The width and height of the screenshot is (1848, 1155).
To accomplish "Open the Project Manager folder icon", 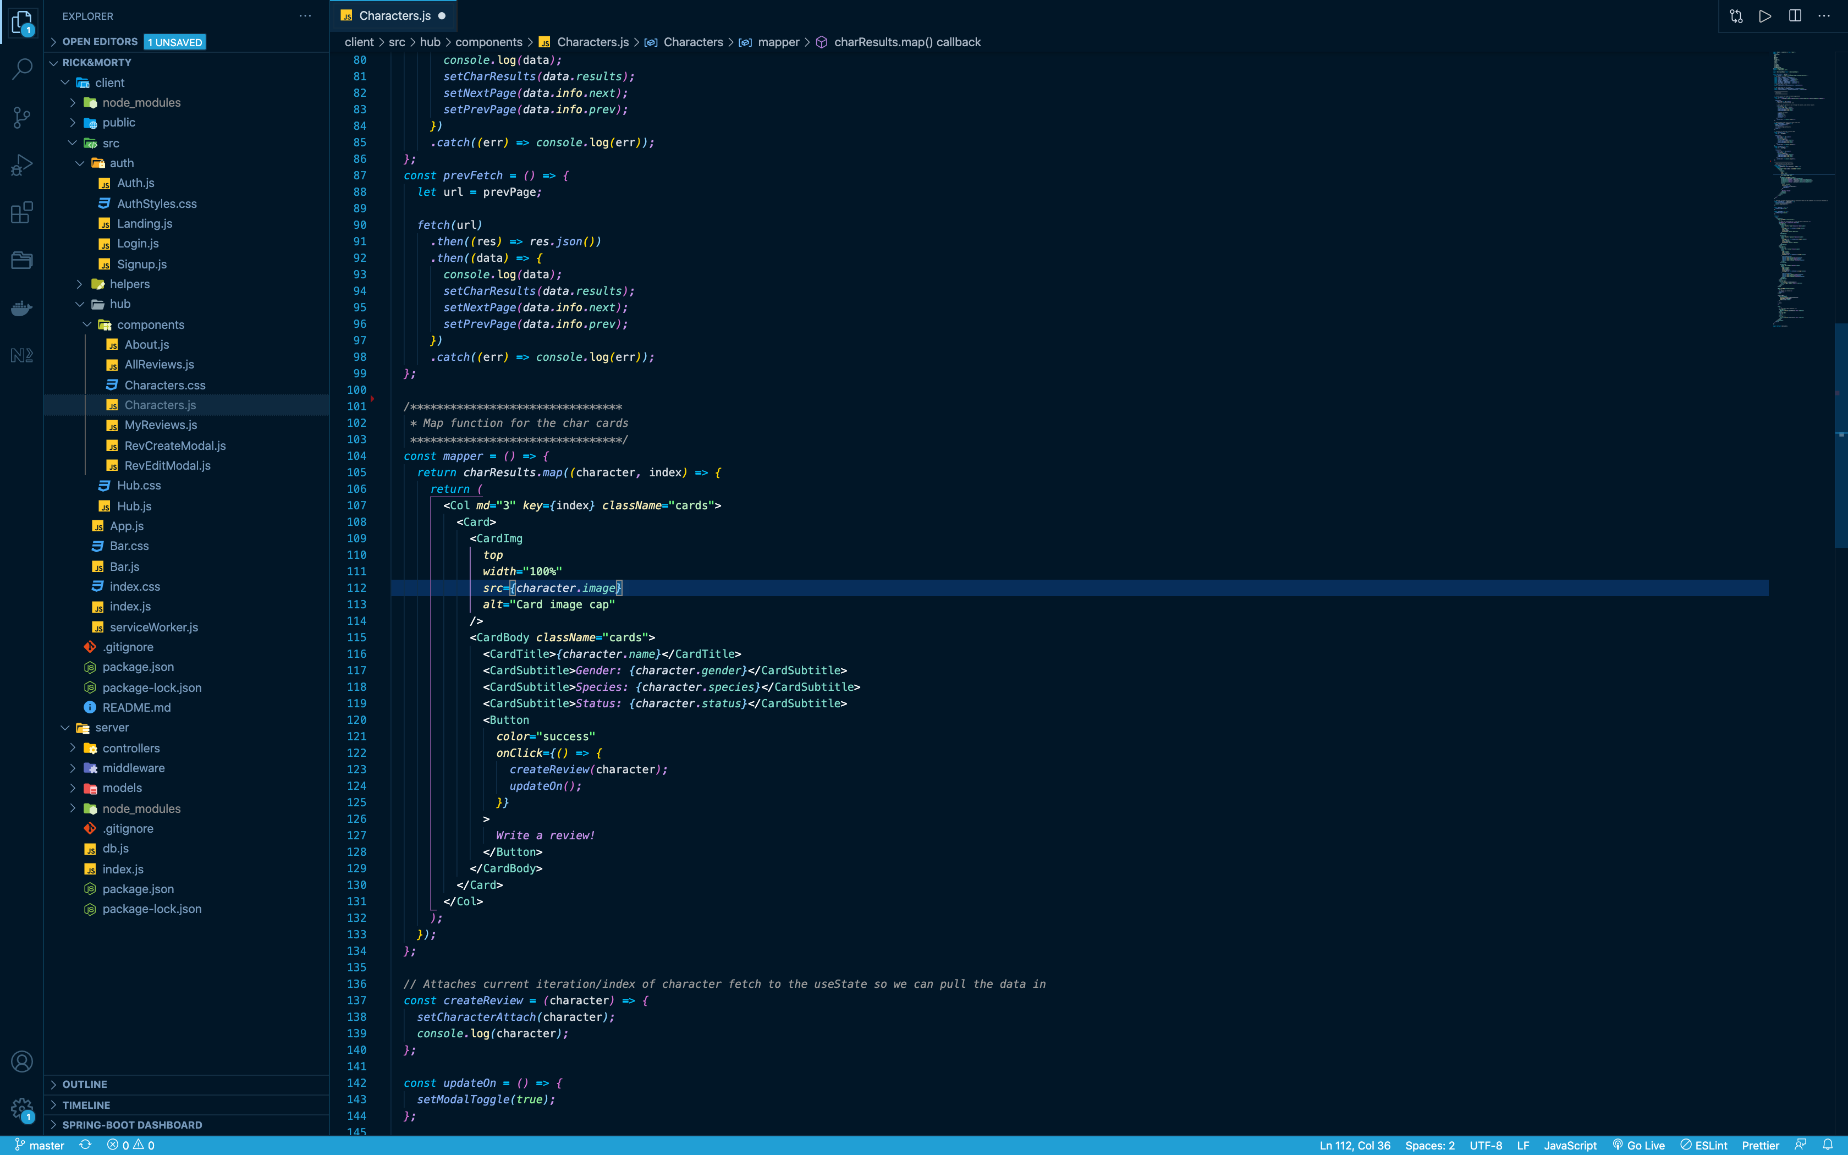I will pyautogui.click(x=22, y=260).
